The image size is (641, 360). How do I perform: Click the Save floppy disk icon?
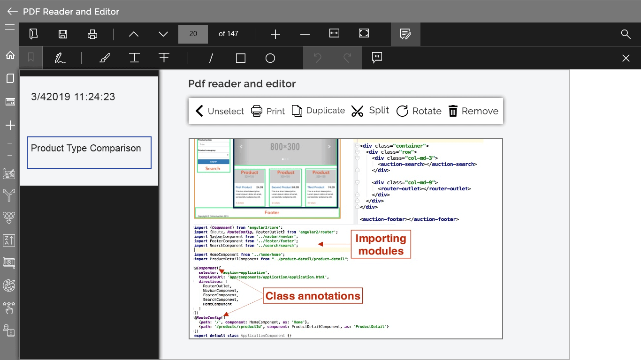tap(63, 34)
